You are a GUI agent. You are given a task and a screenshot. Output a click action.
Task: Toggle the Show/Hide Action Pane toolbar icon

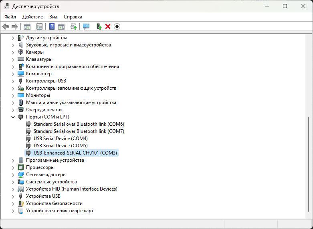pos(61,26)
